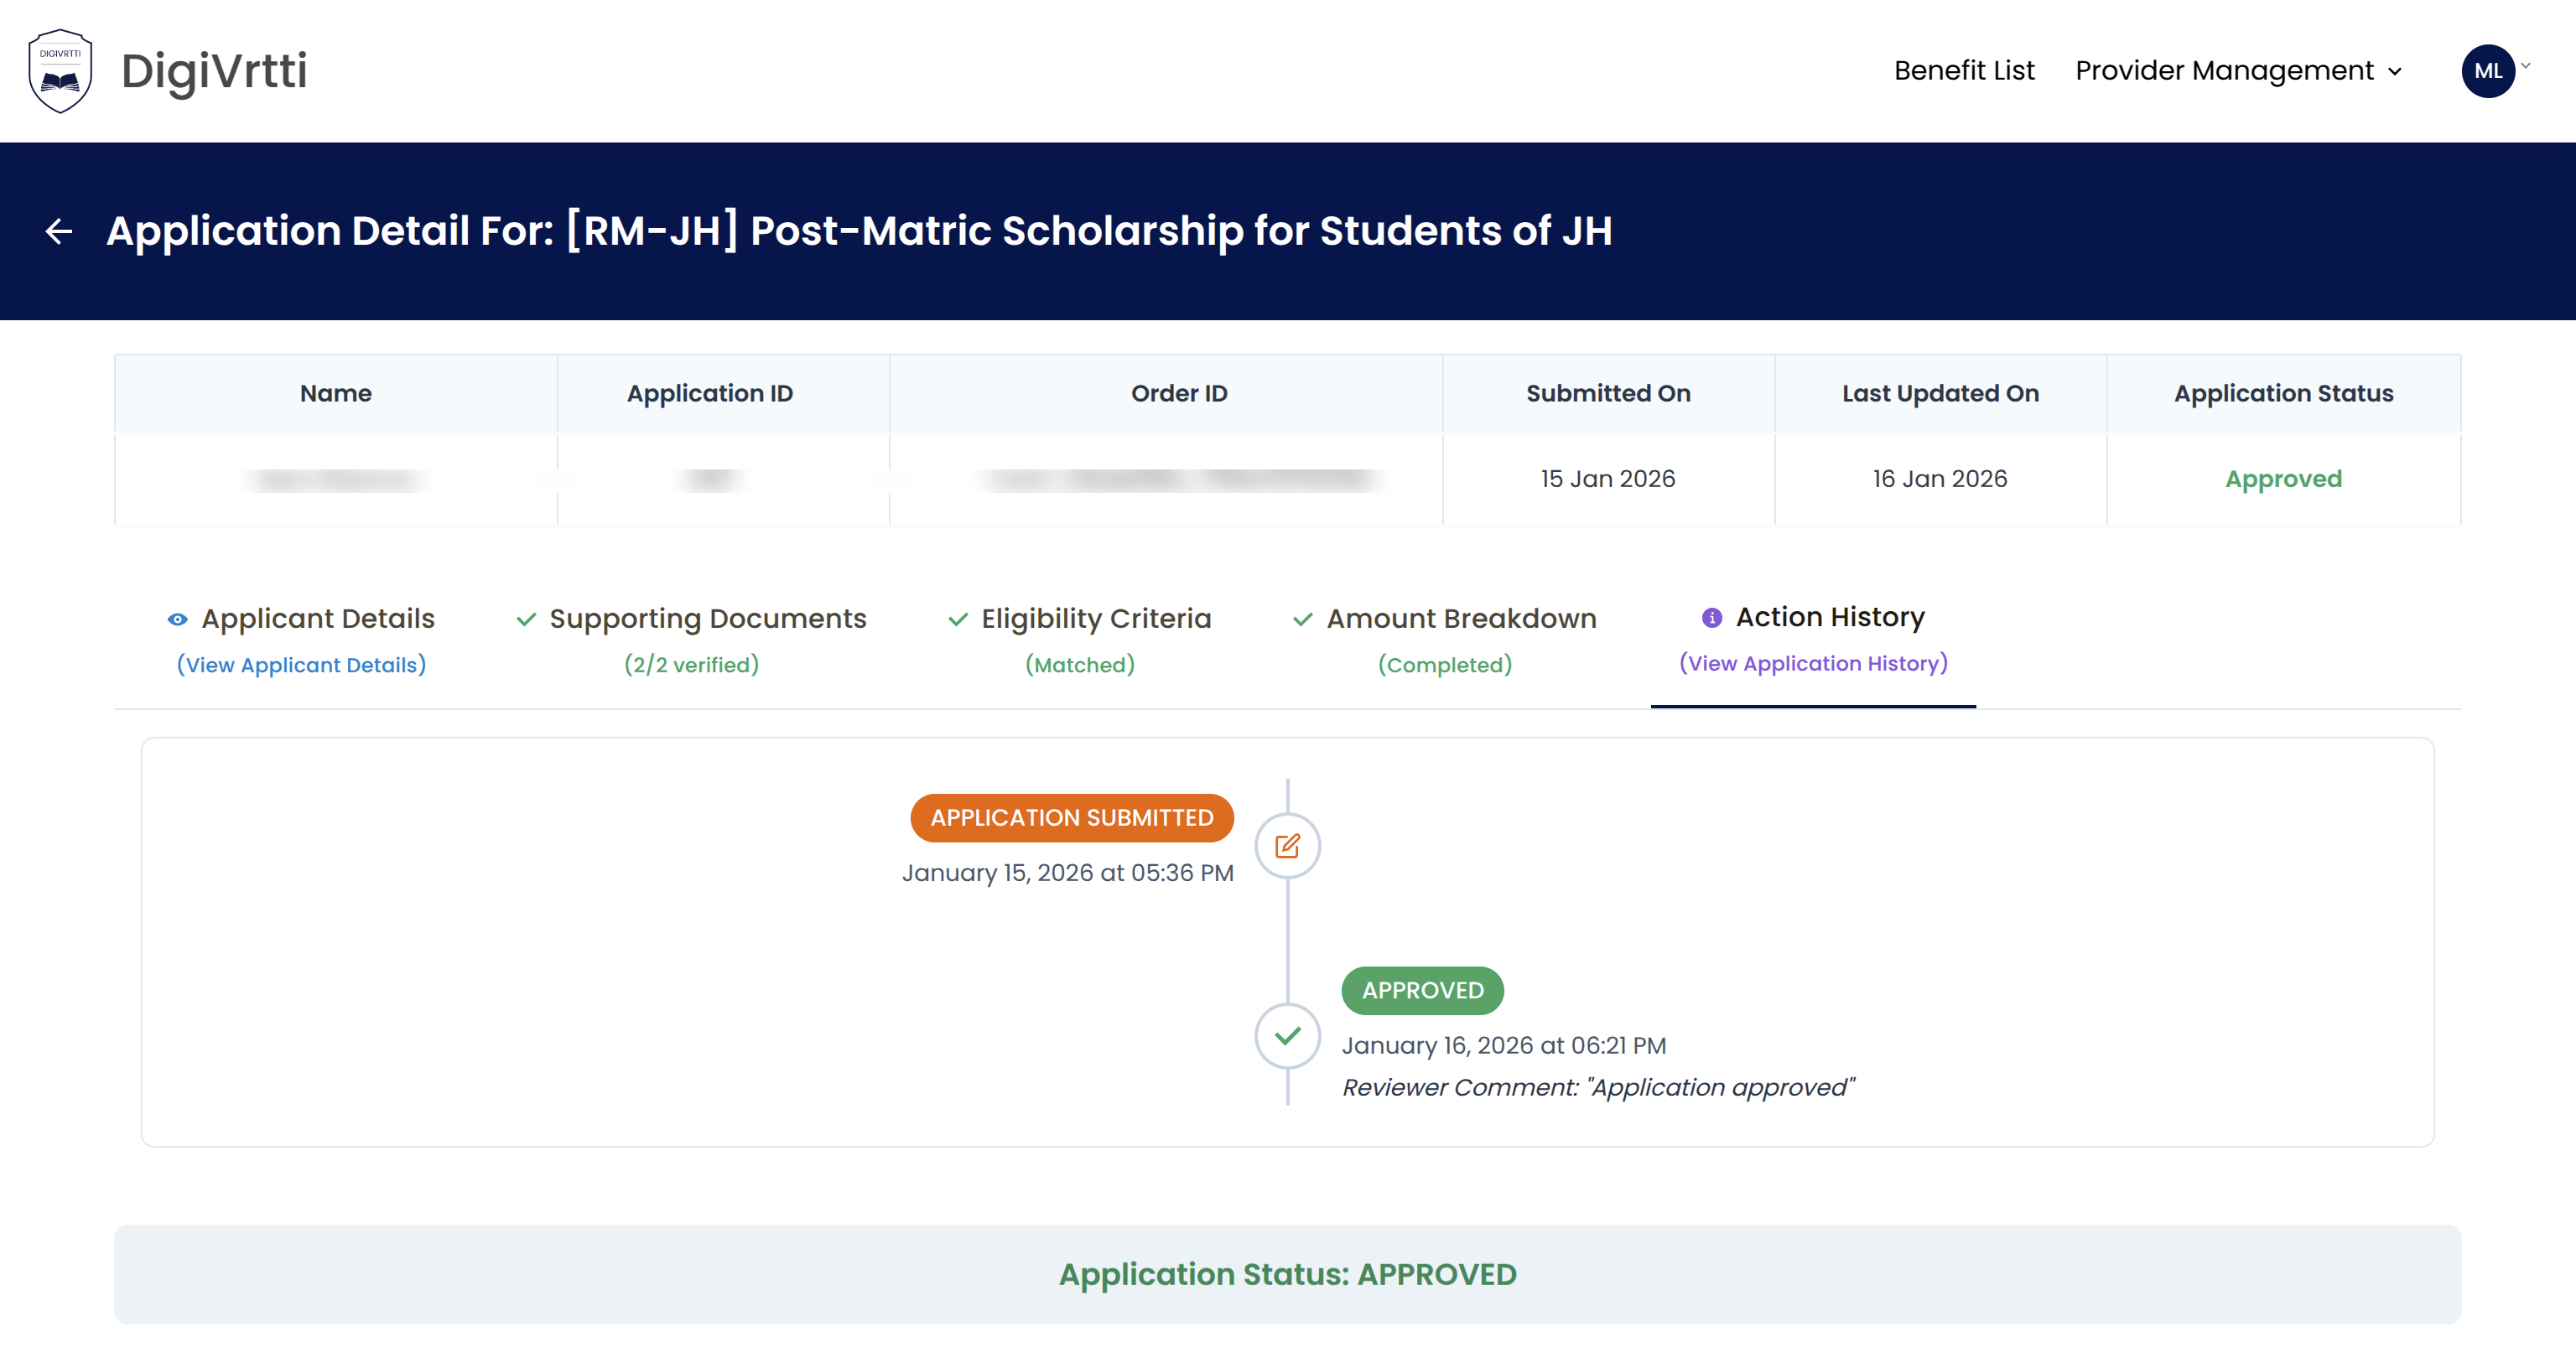Click the View Applicant Details link

point(301,665)
